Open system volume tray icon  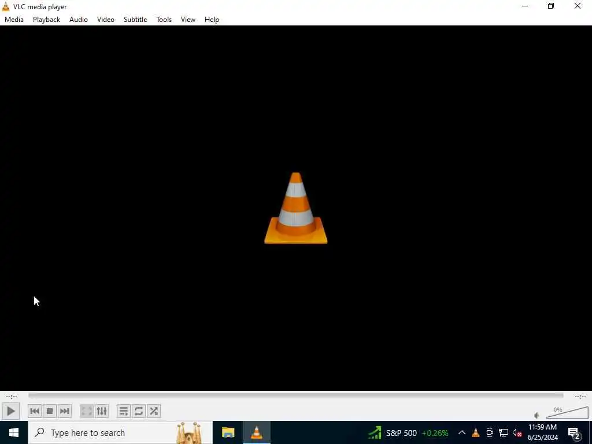pyautogui.click(x=517, y=432)
